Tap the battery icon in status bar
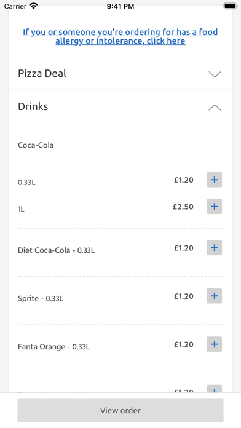This screenshot has width=241, height=428. point(230,6)
